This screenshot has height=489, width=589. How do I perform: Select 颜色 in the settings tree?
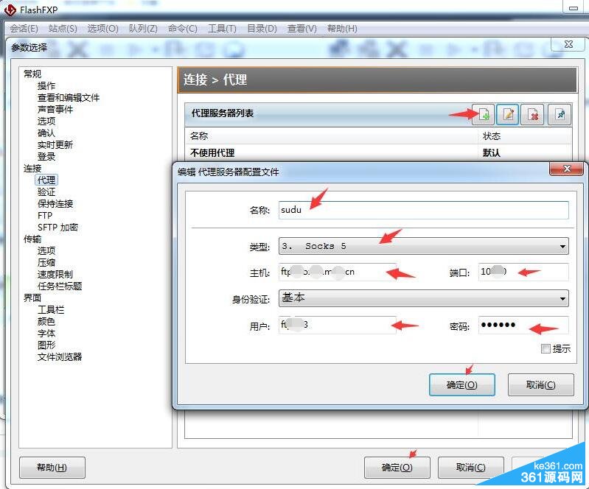point(46,321)
